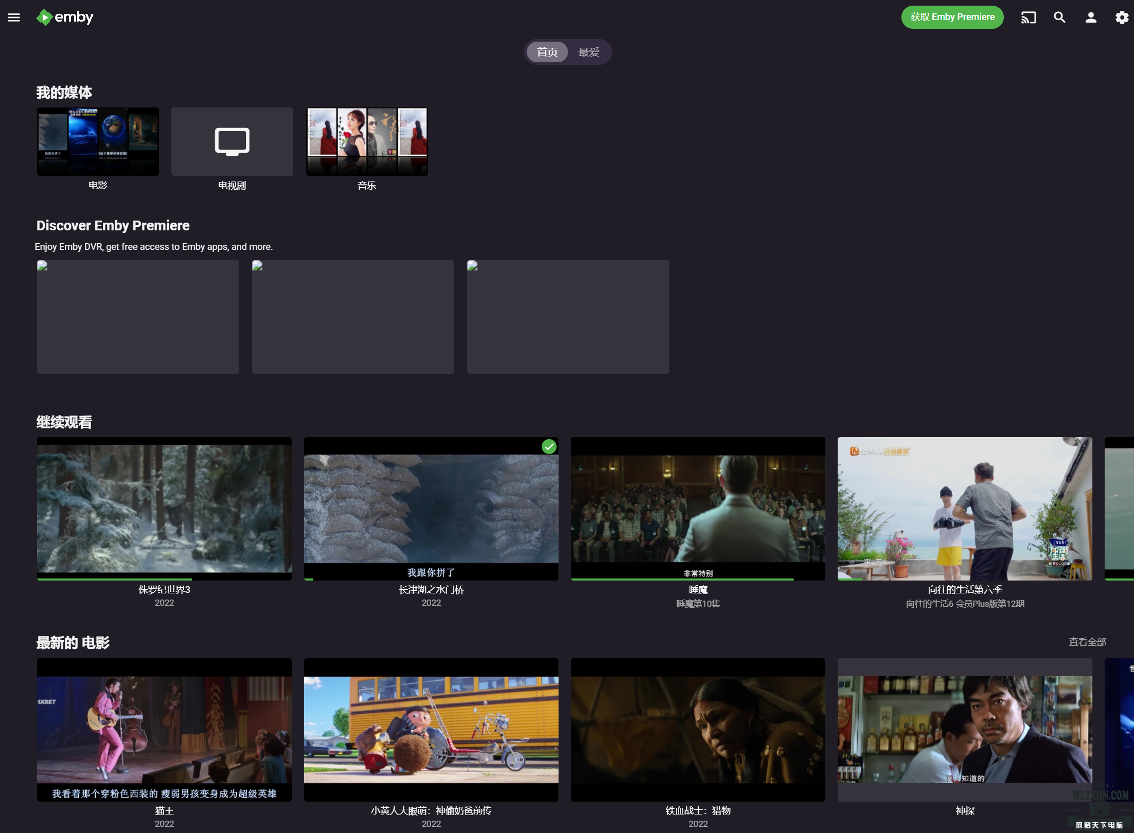Open the hamburger navigation menu
1134x833 pixels.
click(14, 17)
